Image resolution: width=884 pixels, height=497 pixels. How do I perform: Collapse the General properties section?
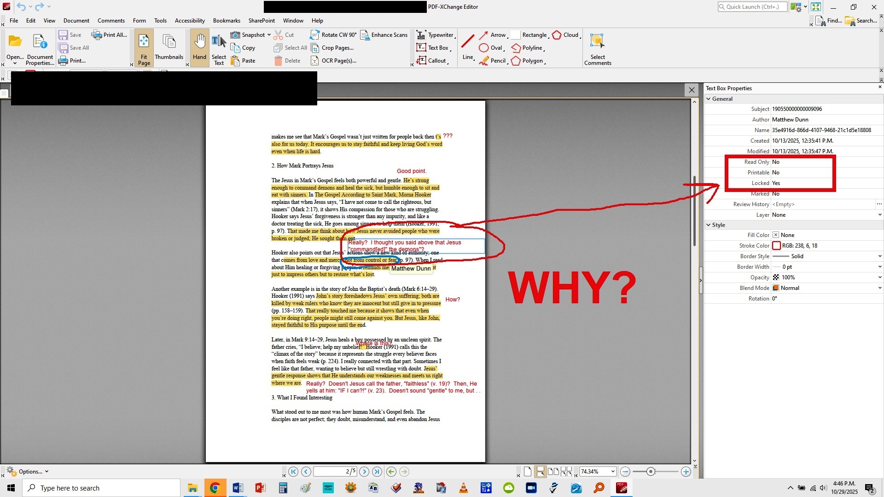pyautogui.click(x=709, y=99)
